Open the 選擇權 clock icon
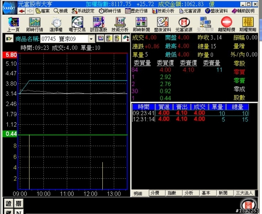Screen dimensions: 262x214 56,25
